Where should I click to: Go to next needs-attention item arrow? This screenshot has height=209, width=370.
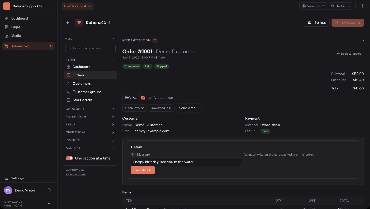pos(363,40)
